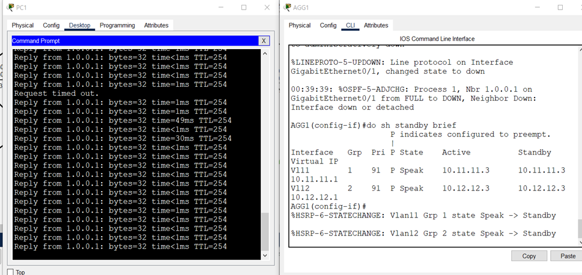Open the Config tab in AGG1 window

click(x=328, y=25)
